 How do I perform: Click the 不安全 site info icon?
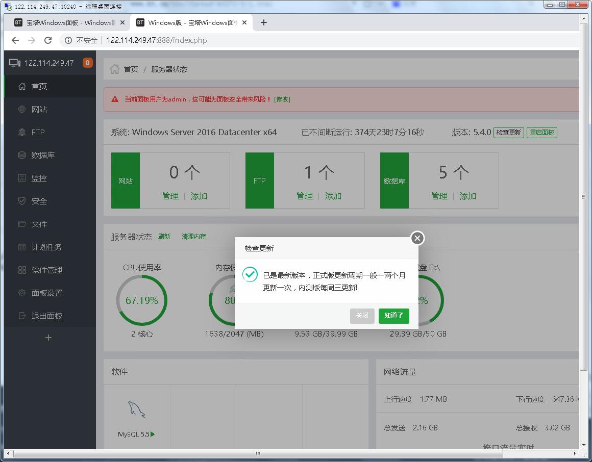pyautogui.click(x=68, y=40)
